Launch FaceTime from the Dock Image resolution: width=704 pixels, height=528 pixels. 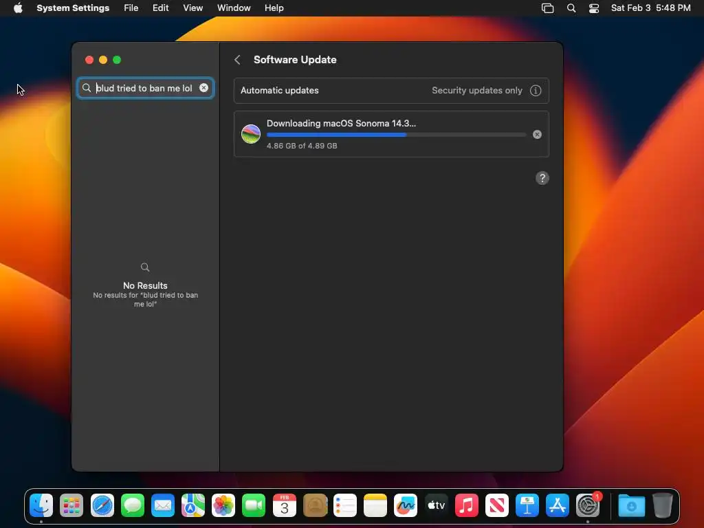pyautogui.click(x=254, y=505)
